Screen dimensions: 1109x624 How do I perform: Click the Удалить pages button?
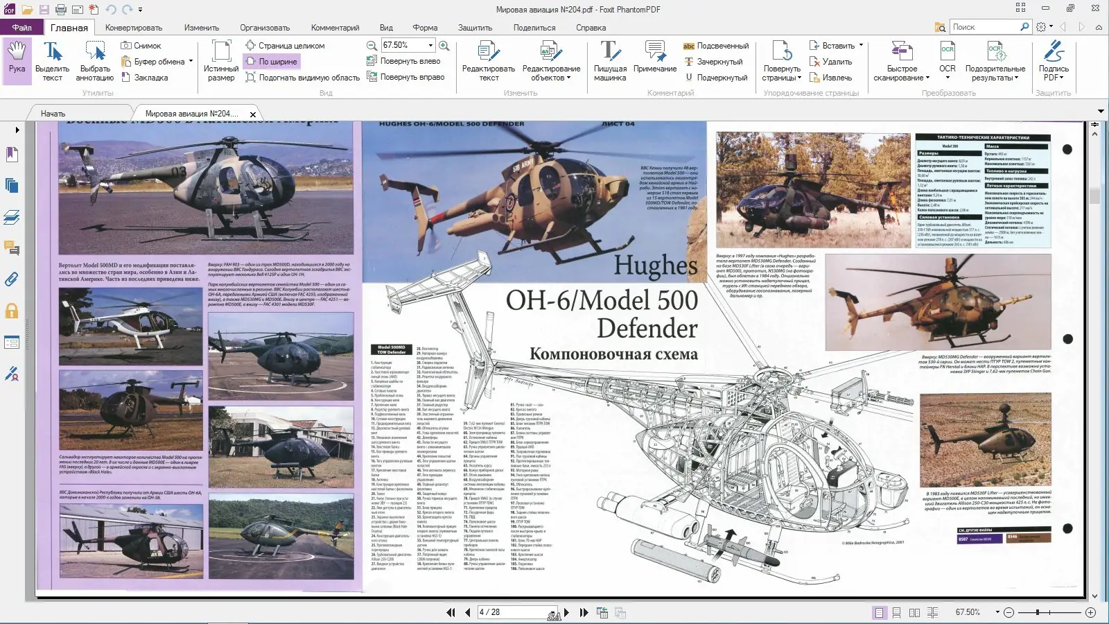[830, 62]
